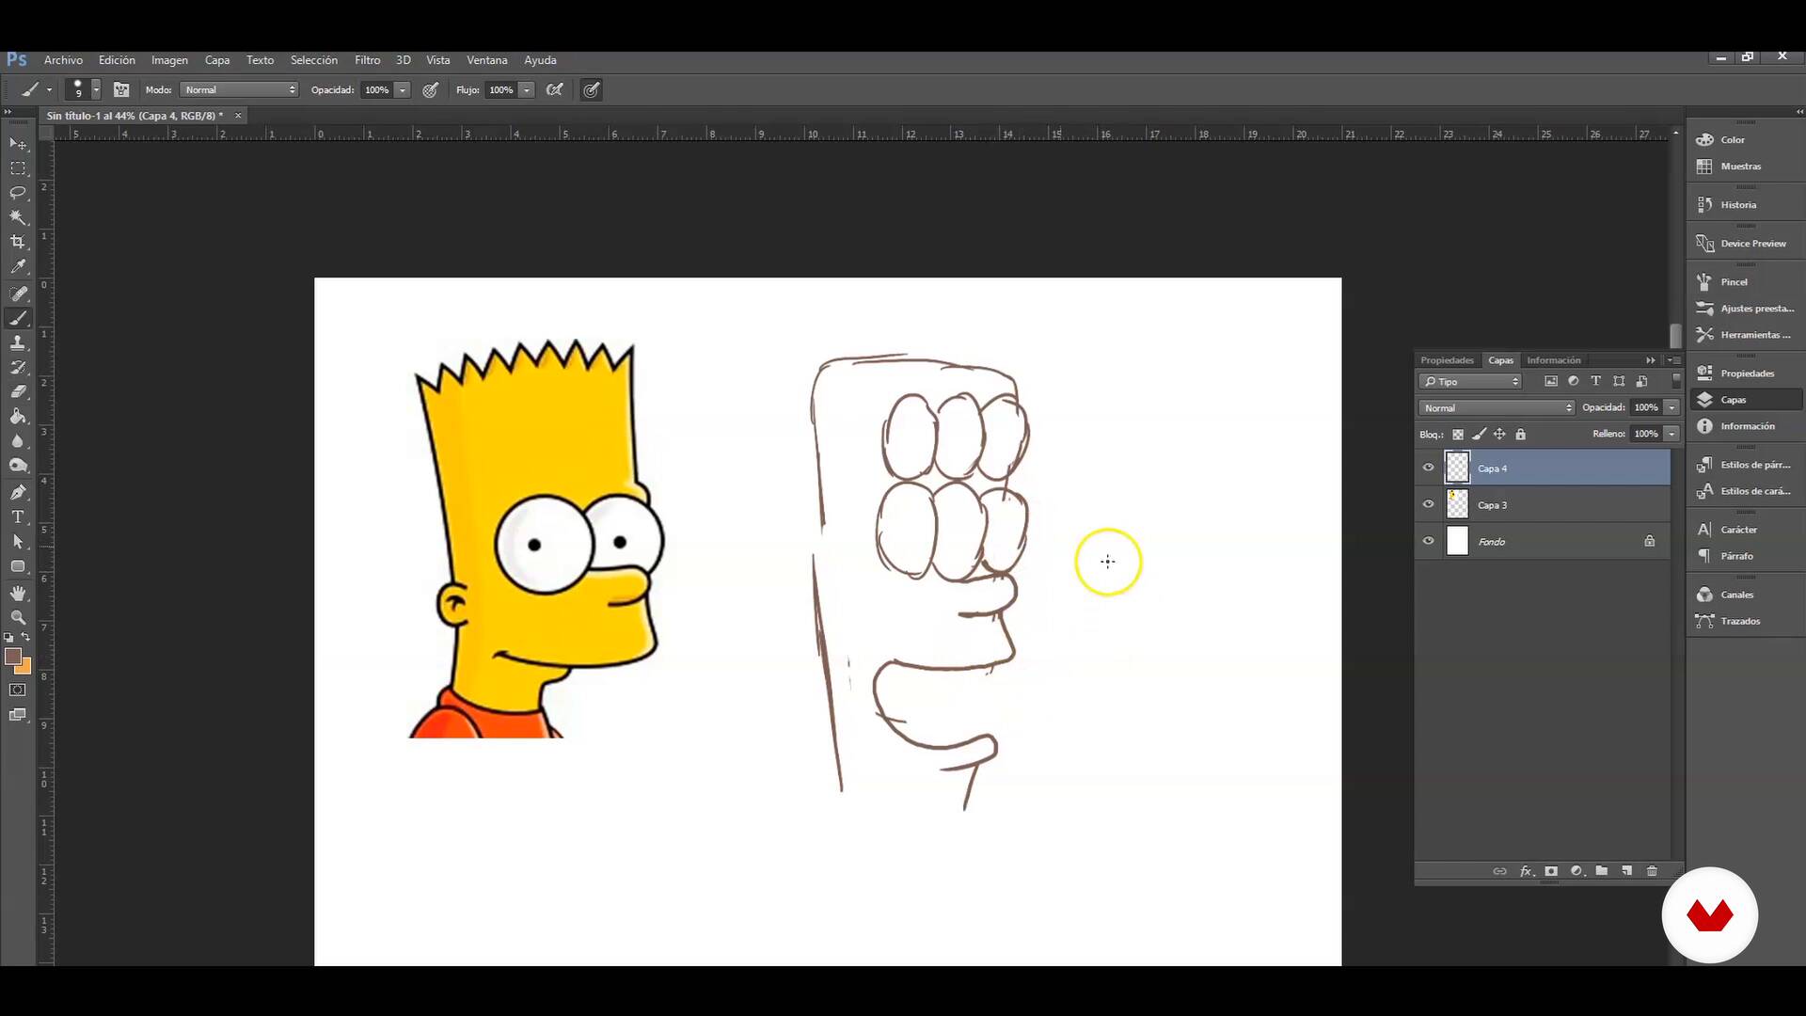The height and width of the screenshot is (1016, 1806).
Task: Select the Rectangular Marquee tool
Action: coord(18,168)
